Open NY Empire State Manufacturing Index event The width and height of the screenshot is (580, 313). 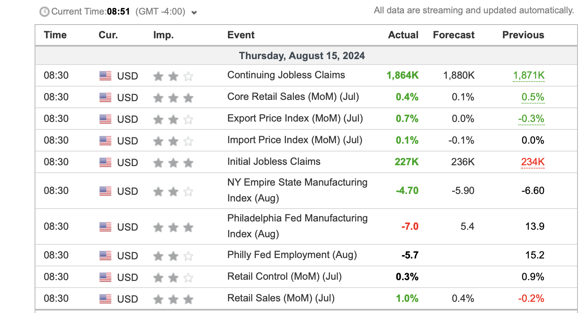click(297, 190)
